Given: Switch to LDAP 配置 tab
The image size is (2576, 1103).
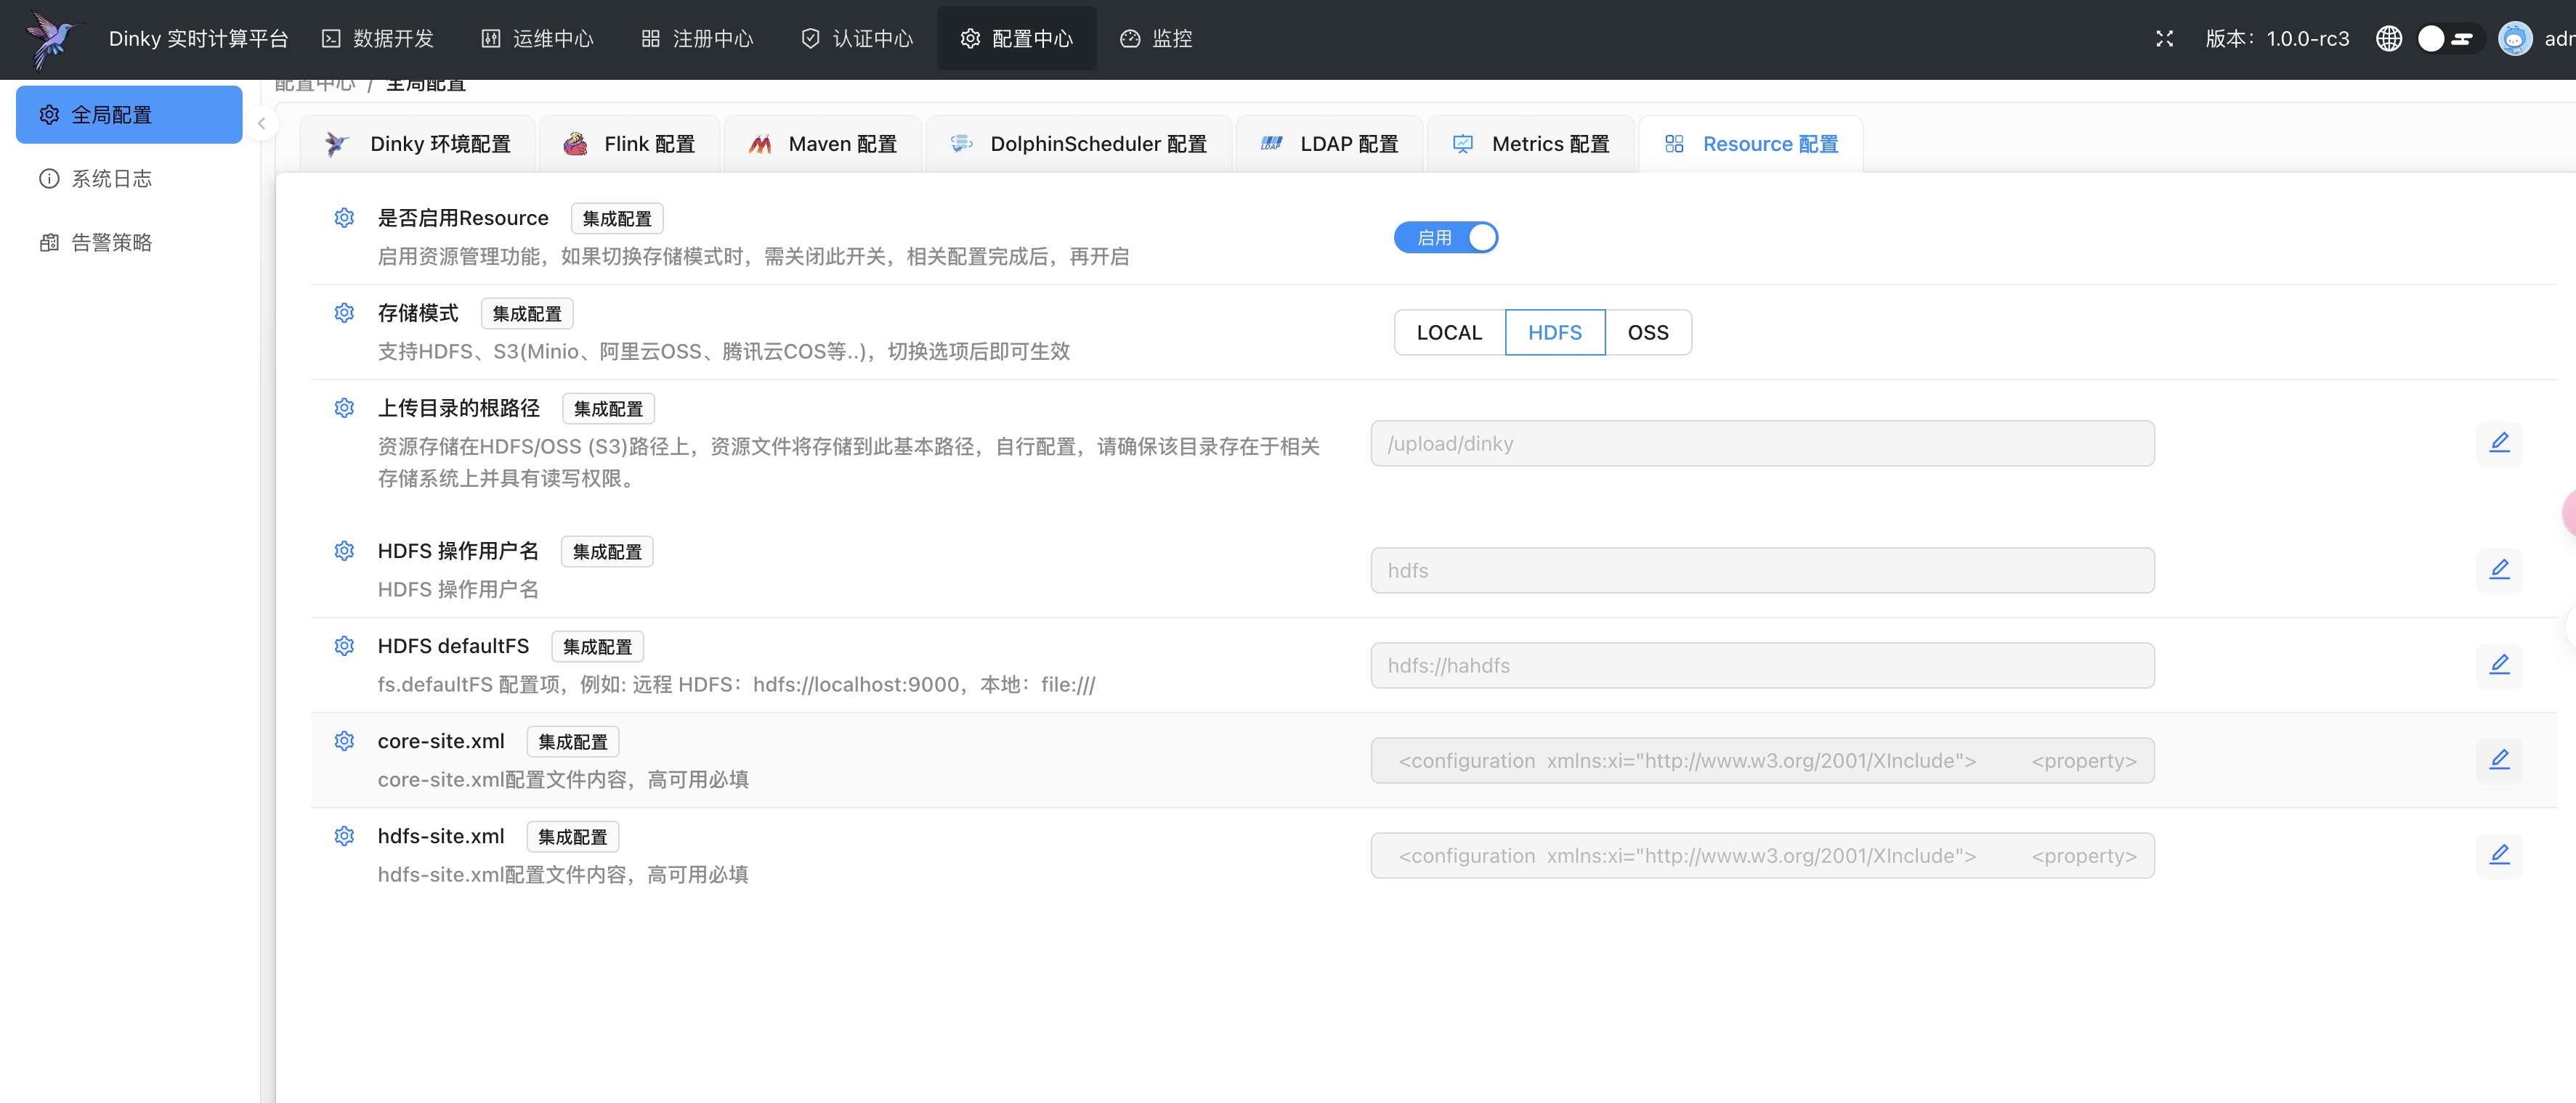Looking at the screenshot, I should (x=1329, y=144).
